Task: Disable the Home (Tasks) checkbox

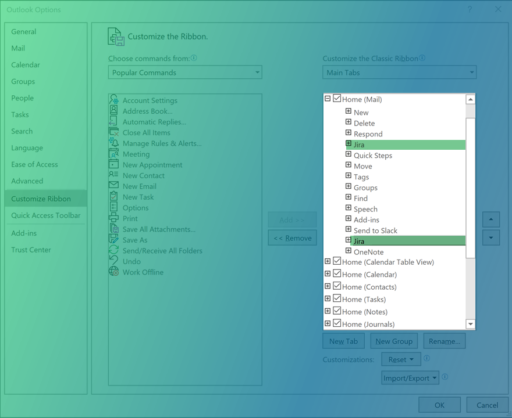Action: coord(337,299)
